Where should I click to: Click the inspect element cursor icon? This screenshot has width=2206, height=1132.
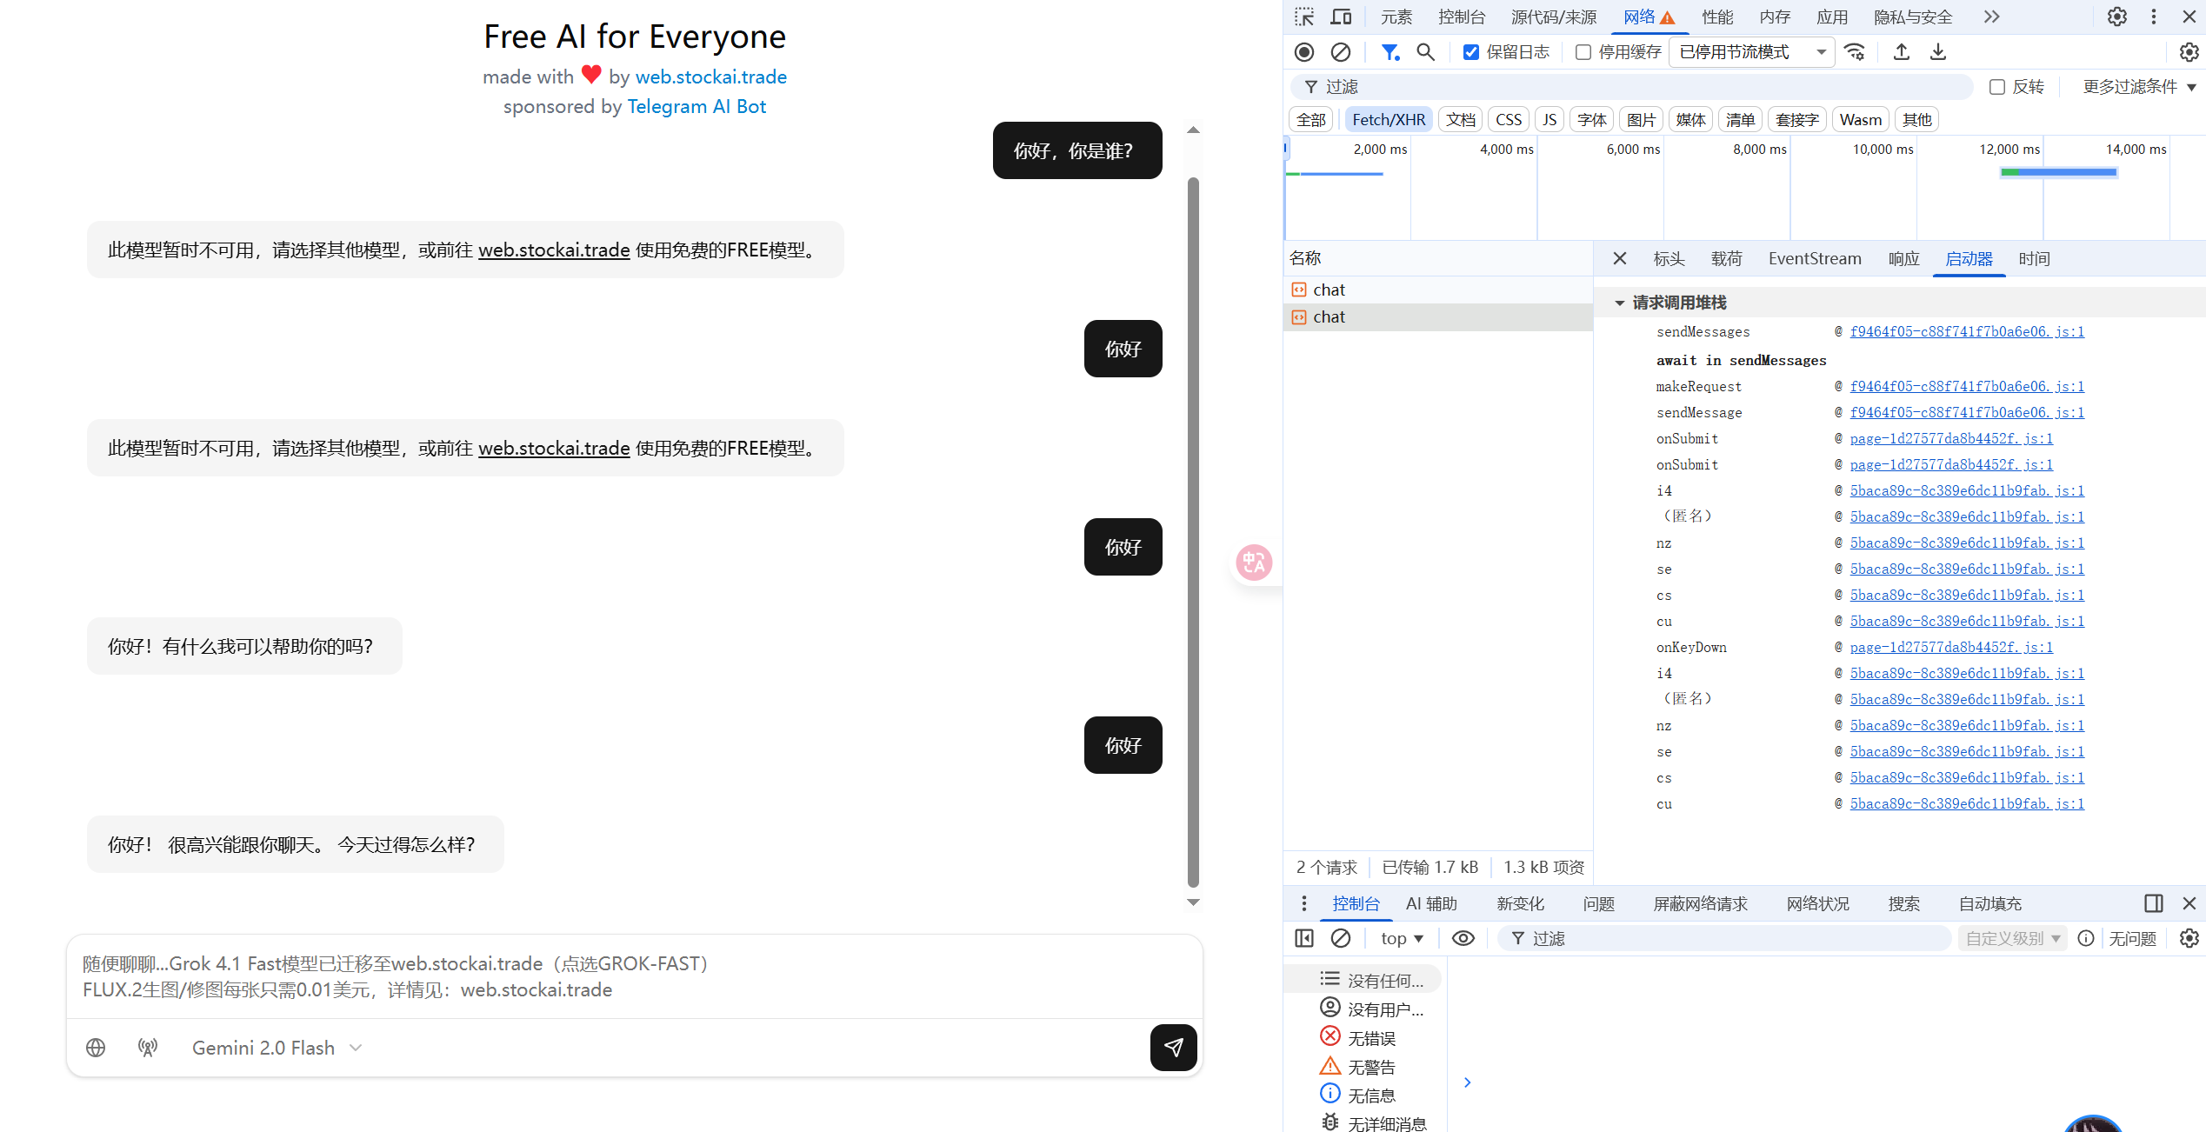(1303, 17)
